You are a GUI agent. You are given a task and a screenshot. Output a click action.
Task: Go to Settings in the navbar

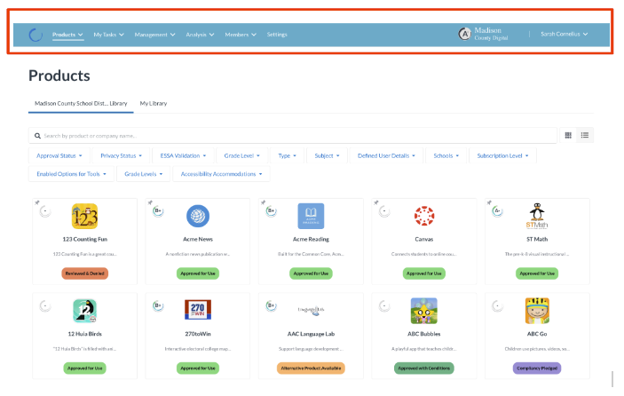(277, 35)
